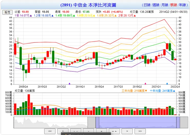Screen dimensions: 190x135
Task: Click the 漲跌: +0.85 (+4.46%) change value
Action: click(109, 12)
